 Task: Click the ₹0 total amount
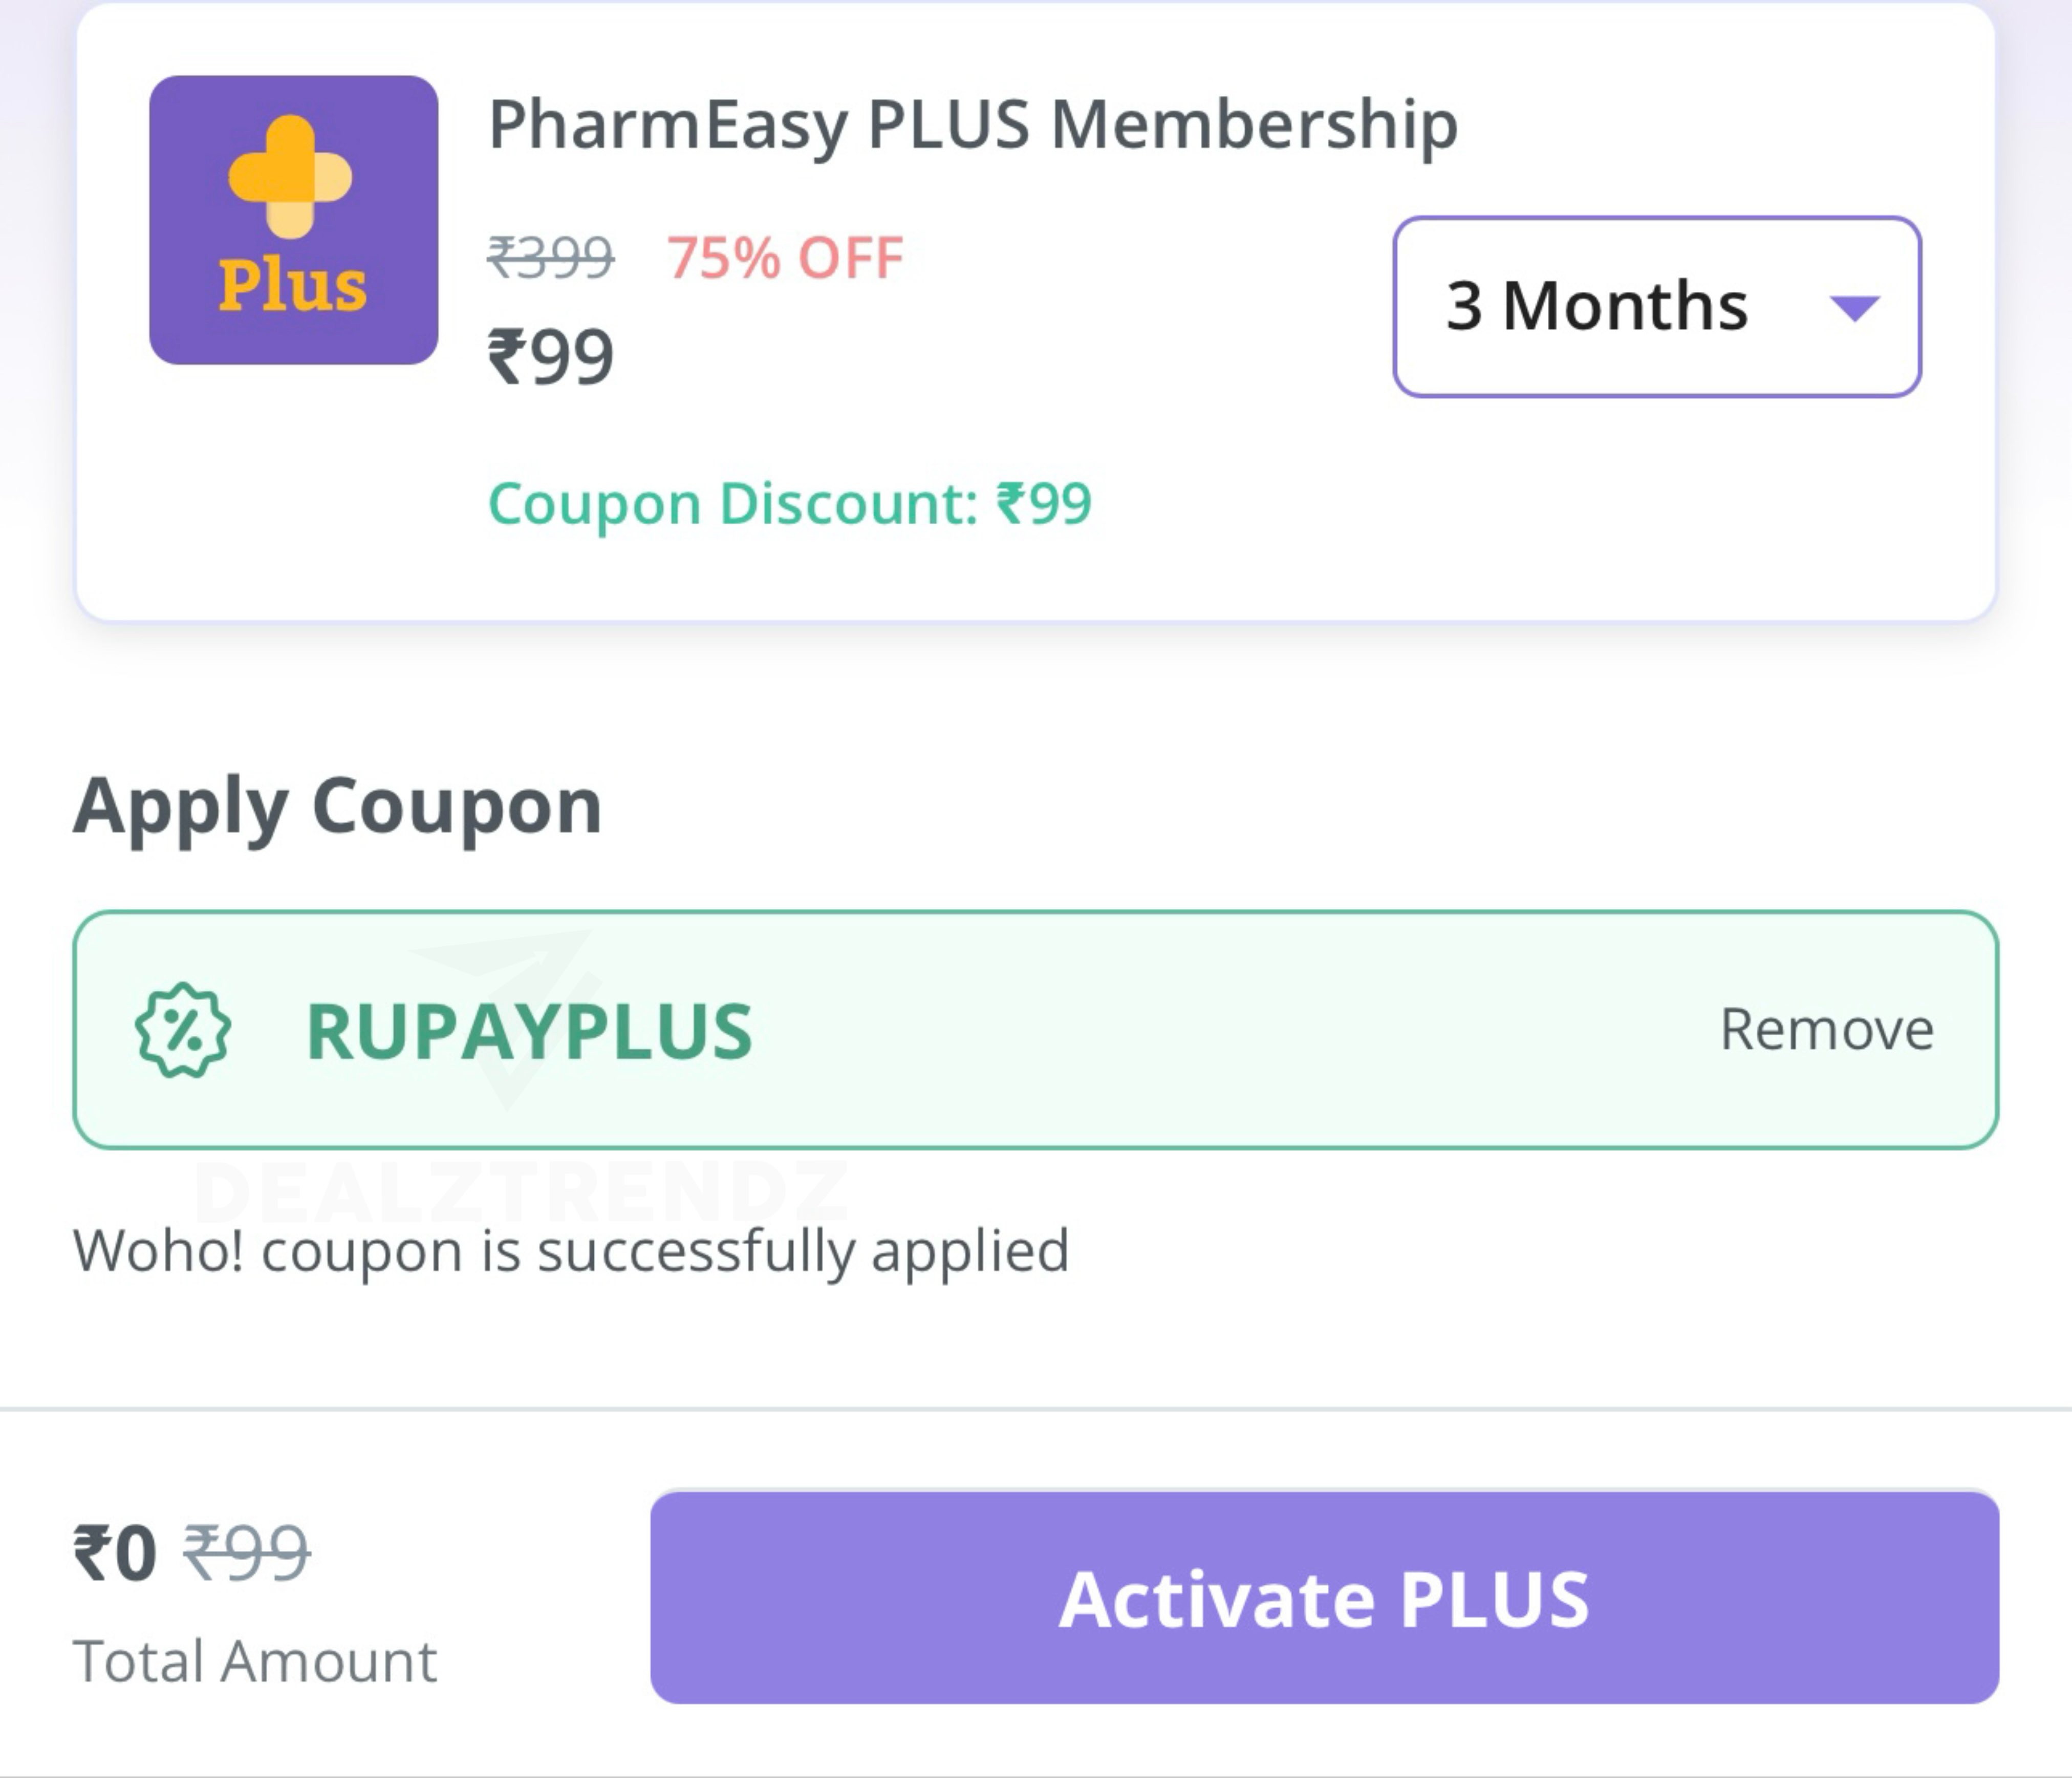click(115, 1554)
